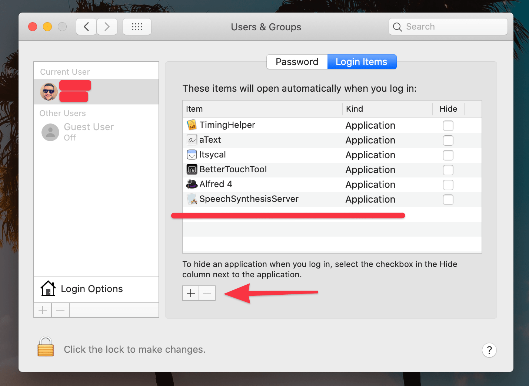
Task: Select the Login Items tab
Action: pos(362,62)
